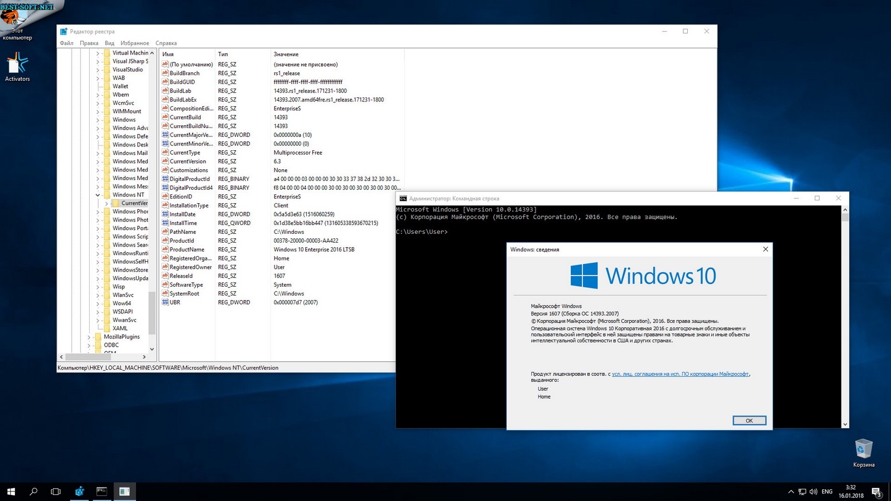Expand the MozillaPlugins tree node
The image size is (891, 501).
[89, 337]
